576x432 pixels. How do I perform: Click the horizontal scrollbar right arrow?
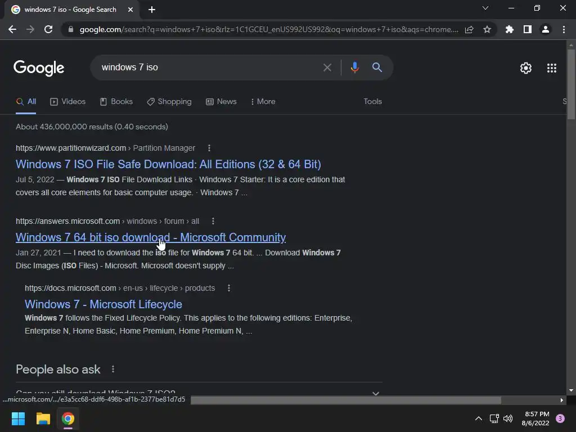(562, 400)
